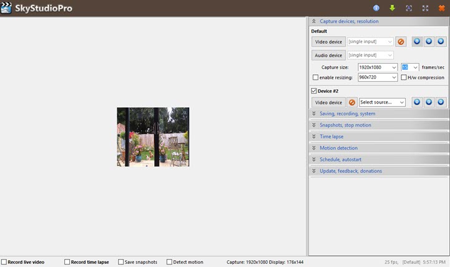Viewport: 450px width, 267px height.
Task: Click the green down-arrow icon
Action: point(393,8)
